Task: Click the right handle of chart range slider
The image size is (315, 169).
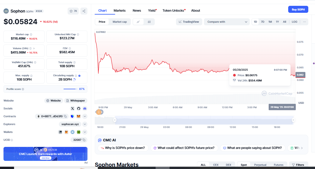Action: pyautogui.click(x=293, y=120)
